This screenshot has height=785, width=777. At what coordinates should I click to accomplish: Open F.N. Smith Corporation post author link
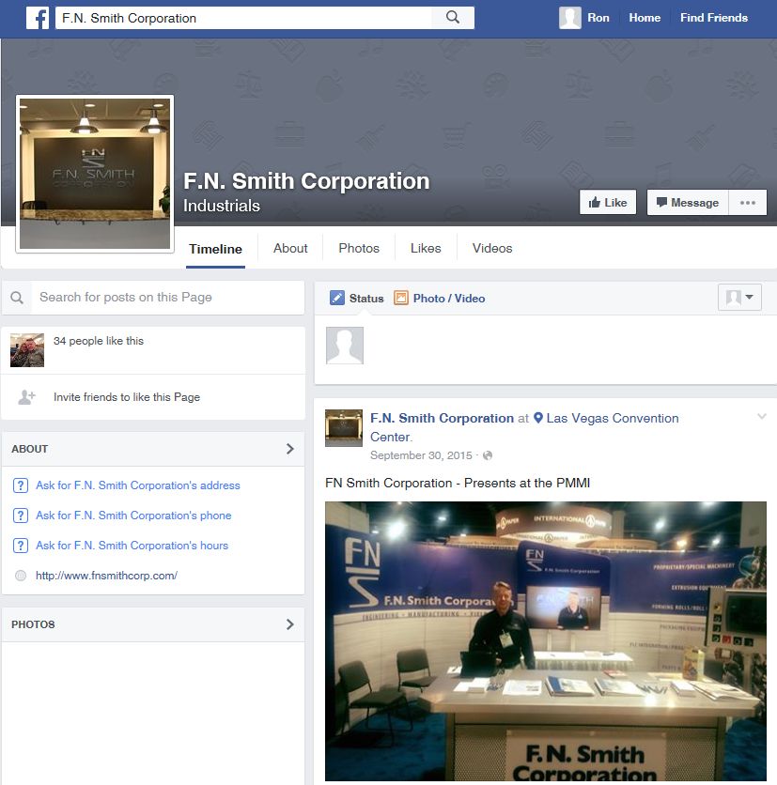[x=442, y=418]
